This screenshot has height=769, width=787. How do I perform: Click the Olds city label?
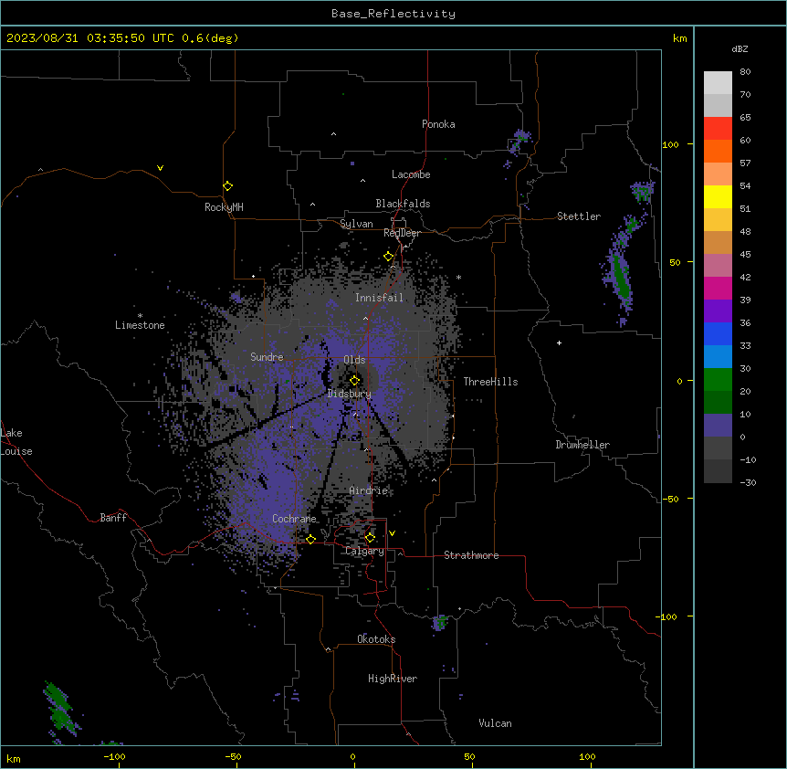354,360
